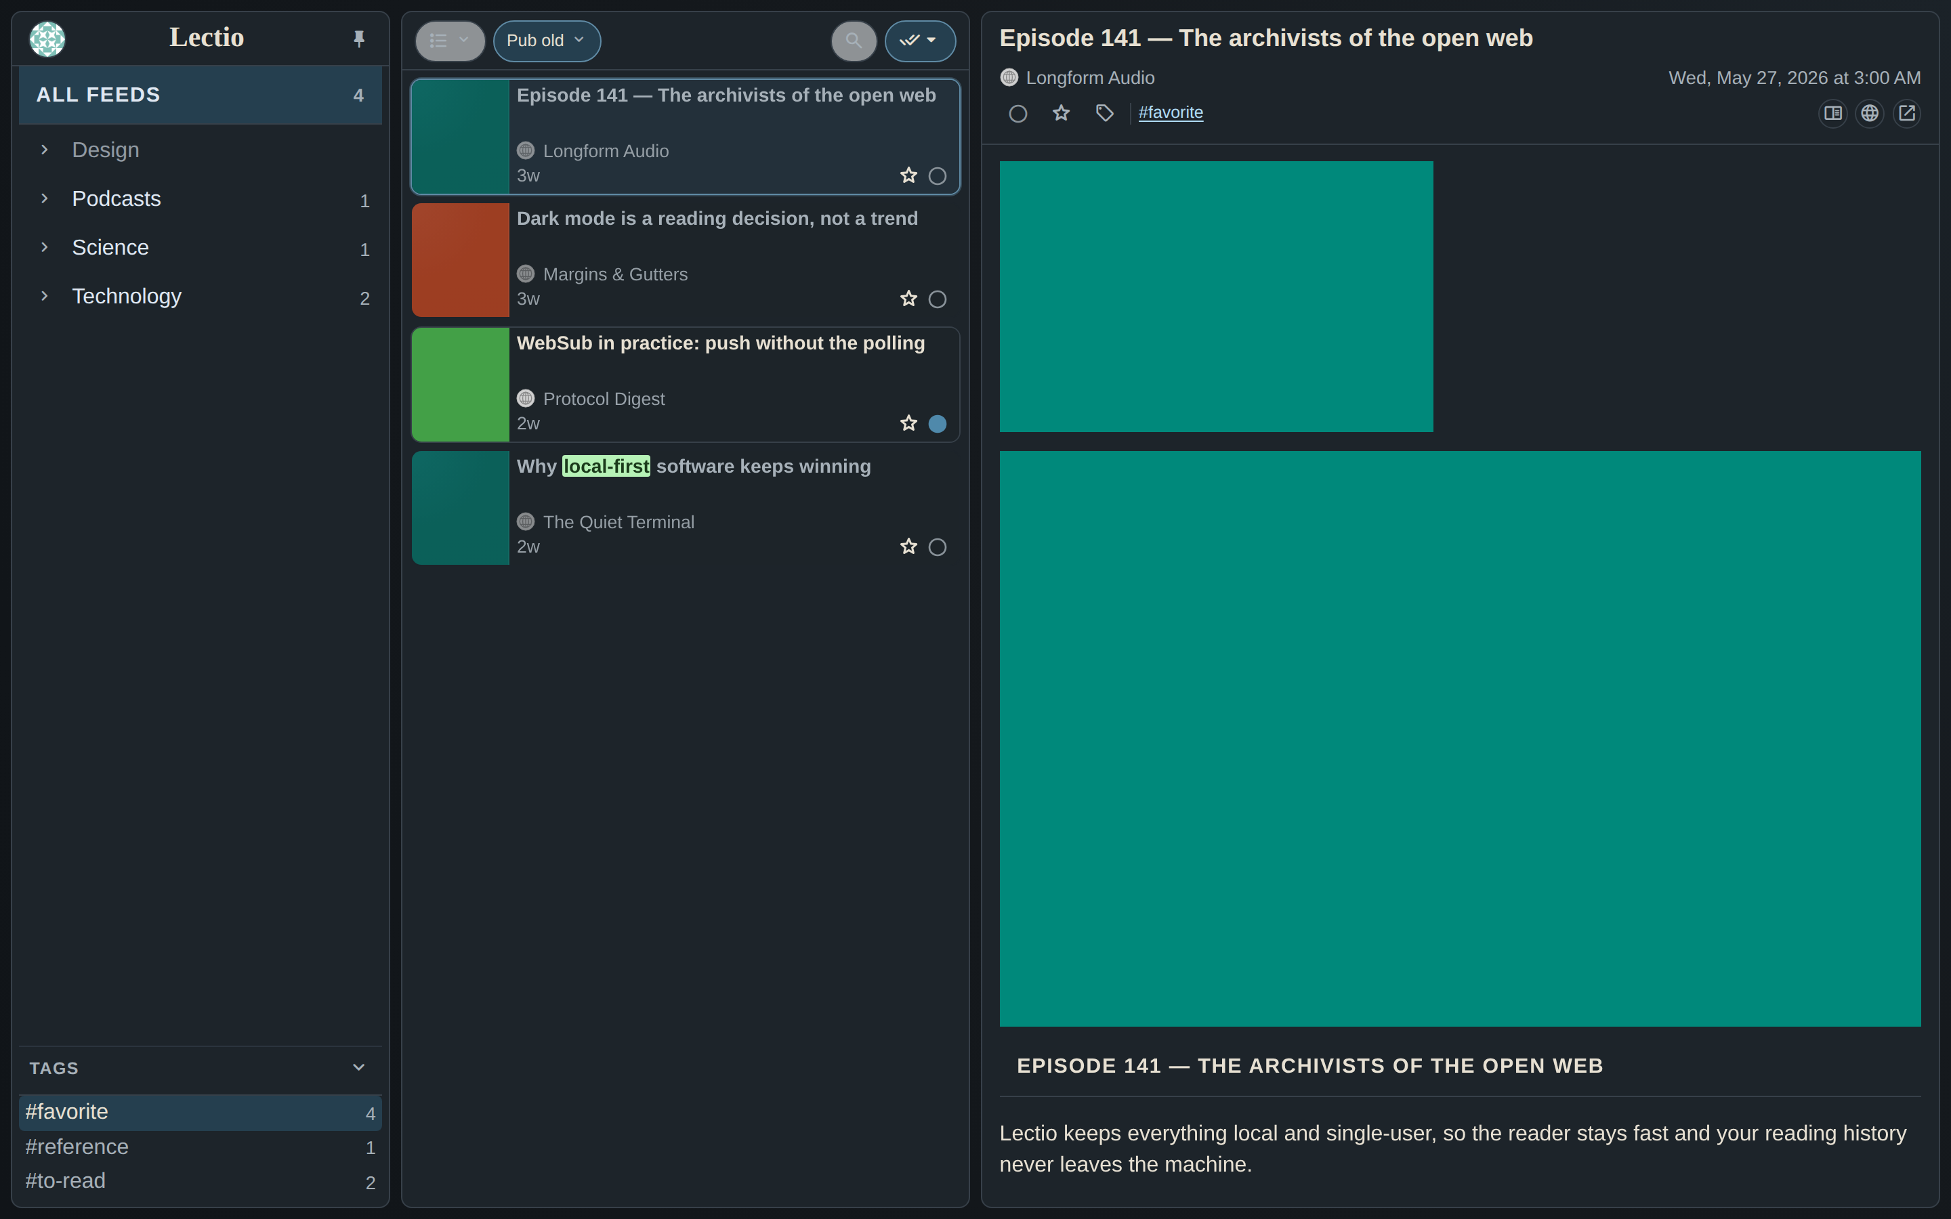Click the Protocol Digest feed name
The image size is (1951, 1219).
pyautogui.click(x=604, y=399)
